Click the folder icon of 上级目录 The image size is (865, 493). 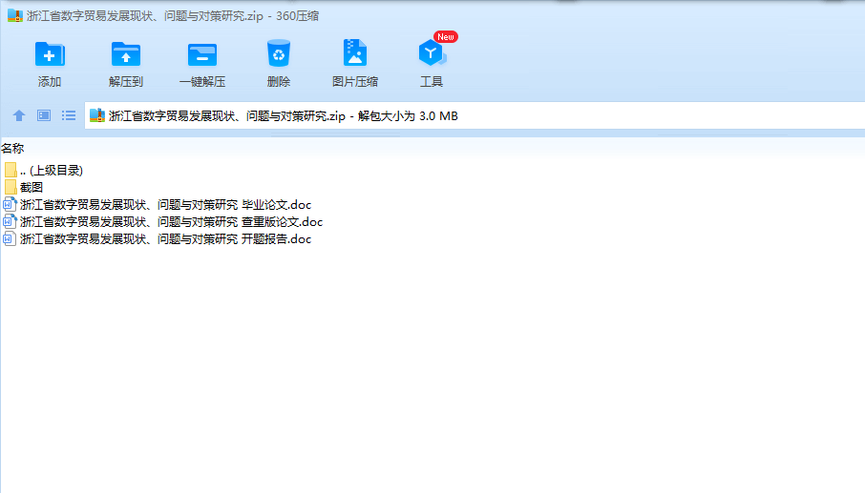(x=11, y=170)
